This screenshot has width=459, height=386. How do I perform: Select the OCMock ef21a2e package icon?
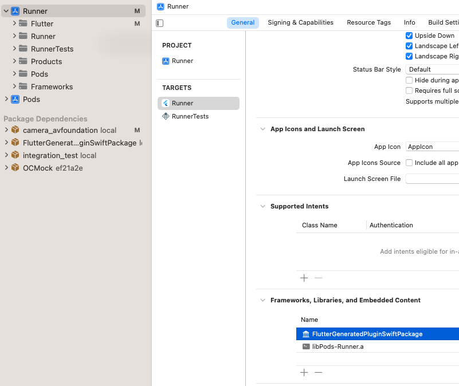[14, 167]
